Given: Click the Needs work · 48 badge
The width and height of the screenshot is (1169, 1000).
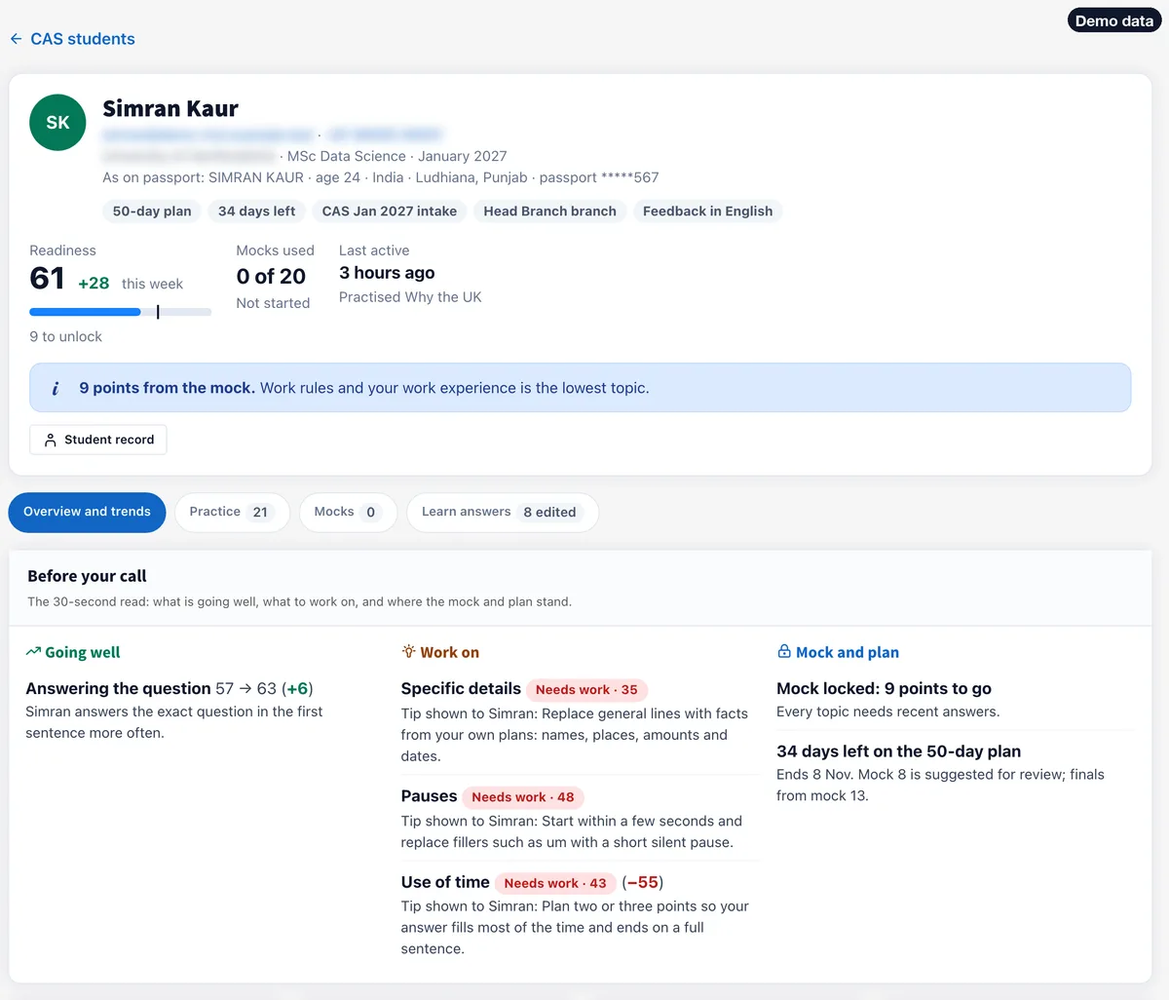Looking at the screenshot, I should (x=523, y=797).
